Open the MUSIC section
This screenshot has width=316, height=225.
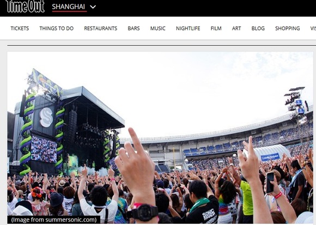click(x=158, y=28)
